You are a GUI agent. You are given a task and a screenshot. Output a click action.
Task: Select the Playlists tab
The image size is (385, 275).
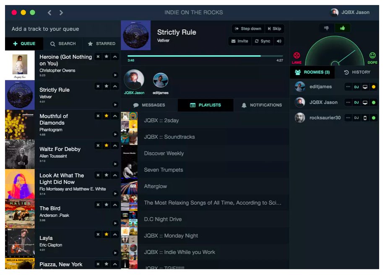coord(206,105)
